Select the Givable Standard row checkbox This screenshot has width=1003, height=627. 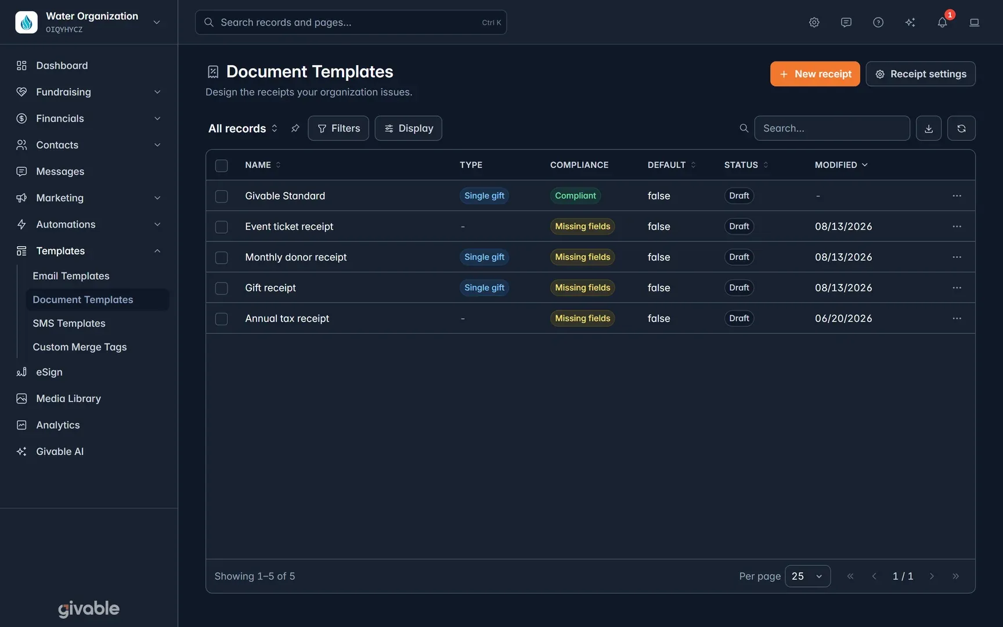click(x=221, y=196)
